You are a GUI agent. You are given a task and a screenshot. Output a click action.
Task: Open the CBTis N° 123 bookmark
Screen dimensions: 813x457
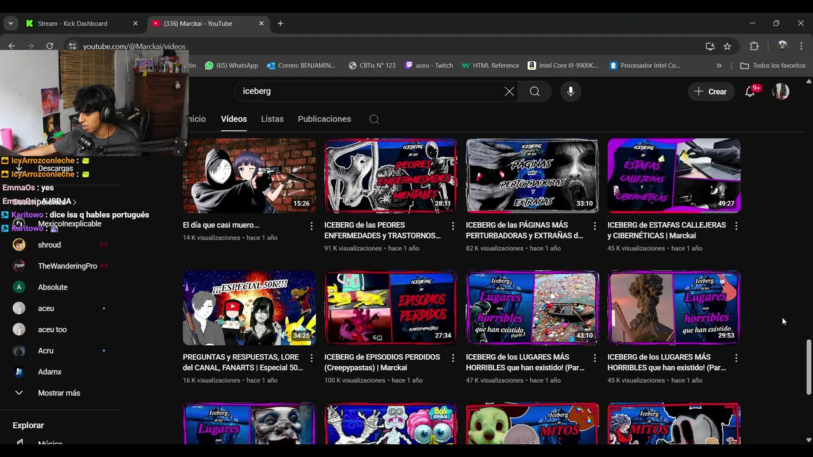click(x=372, y=65)
